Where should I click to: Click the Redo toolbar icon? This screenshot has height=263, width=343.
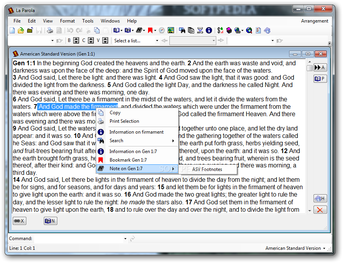(x=79, y=30)
